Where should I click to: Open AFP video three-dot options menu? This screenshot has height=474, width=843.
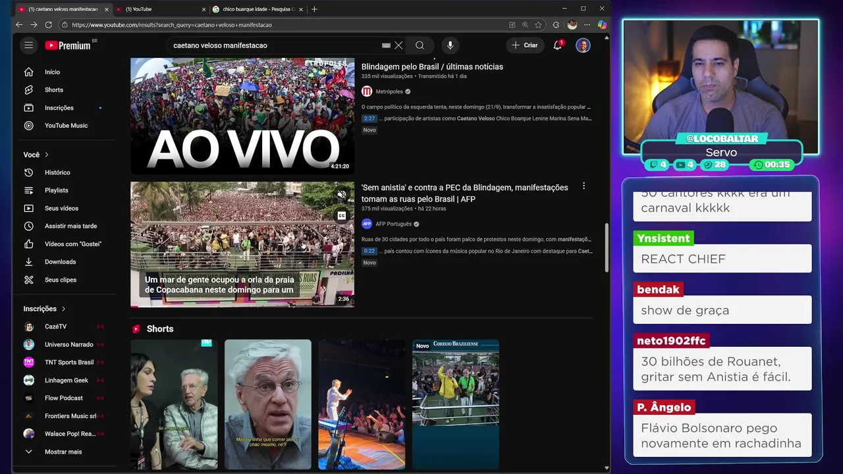tap(584, 186)
